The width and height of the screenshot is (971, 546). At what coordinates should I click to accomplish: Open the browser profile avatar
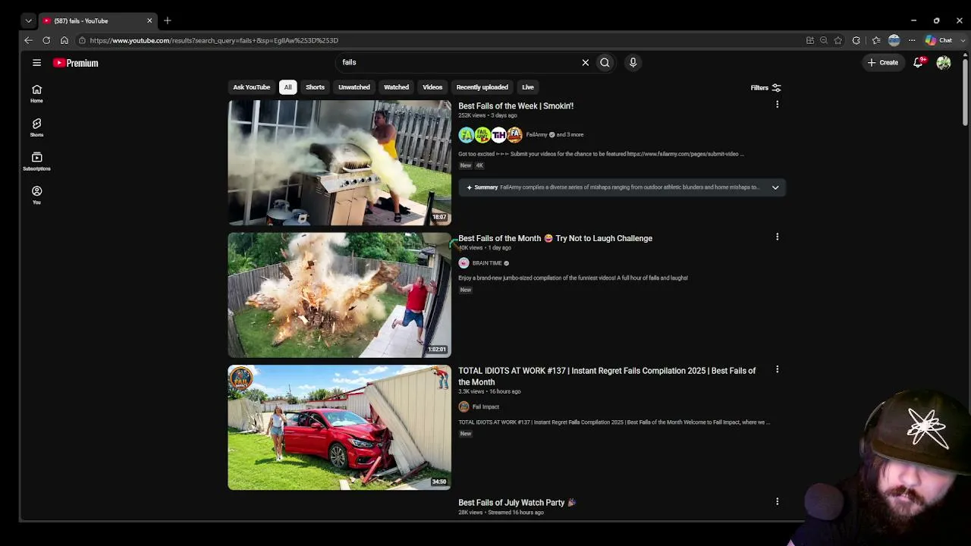(894, 40)
